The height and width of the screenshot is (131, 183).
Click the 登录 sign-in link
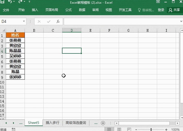(161, 10)
